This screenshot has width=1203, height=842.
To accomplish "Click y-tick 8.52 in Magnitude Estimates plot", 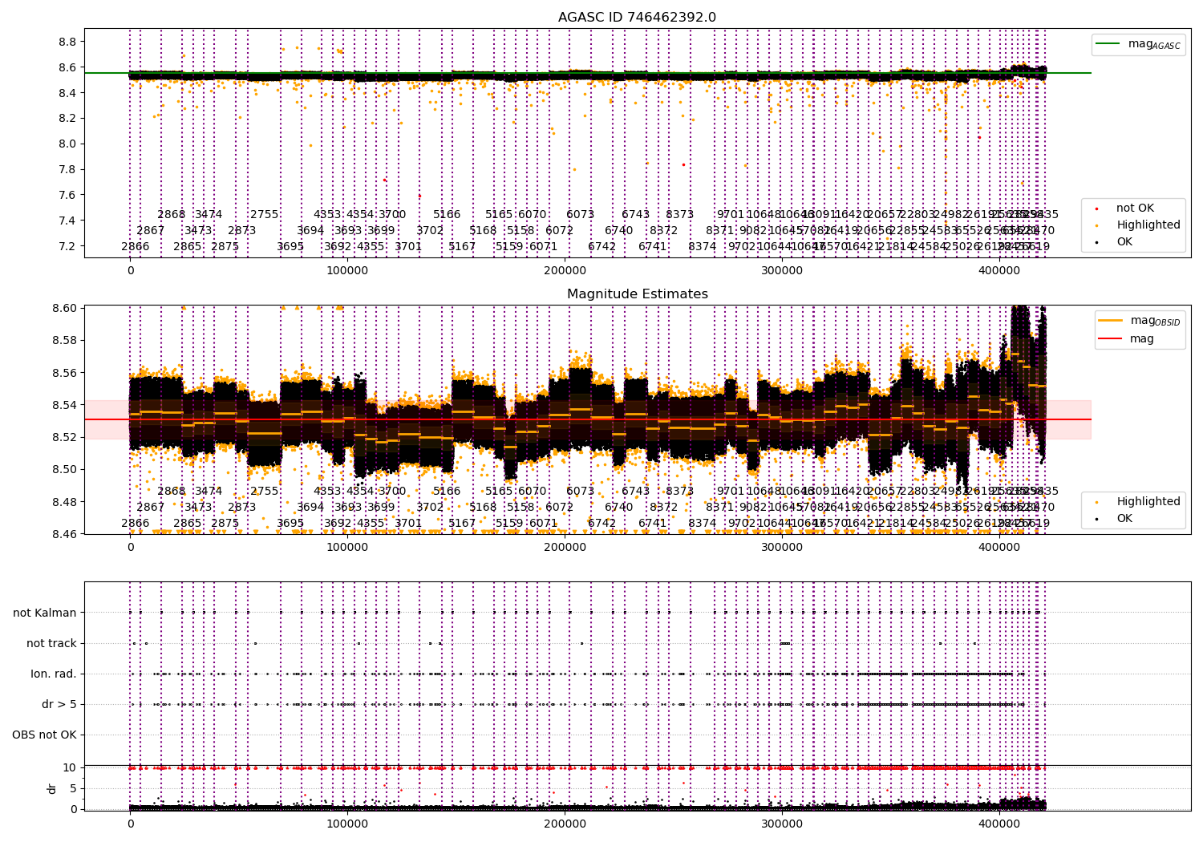I will (x=64, y=437).
